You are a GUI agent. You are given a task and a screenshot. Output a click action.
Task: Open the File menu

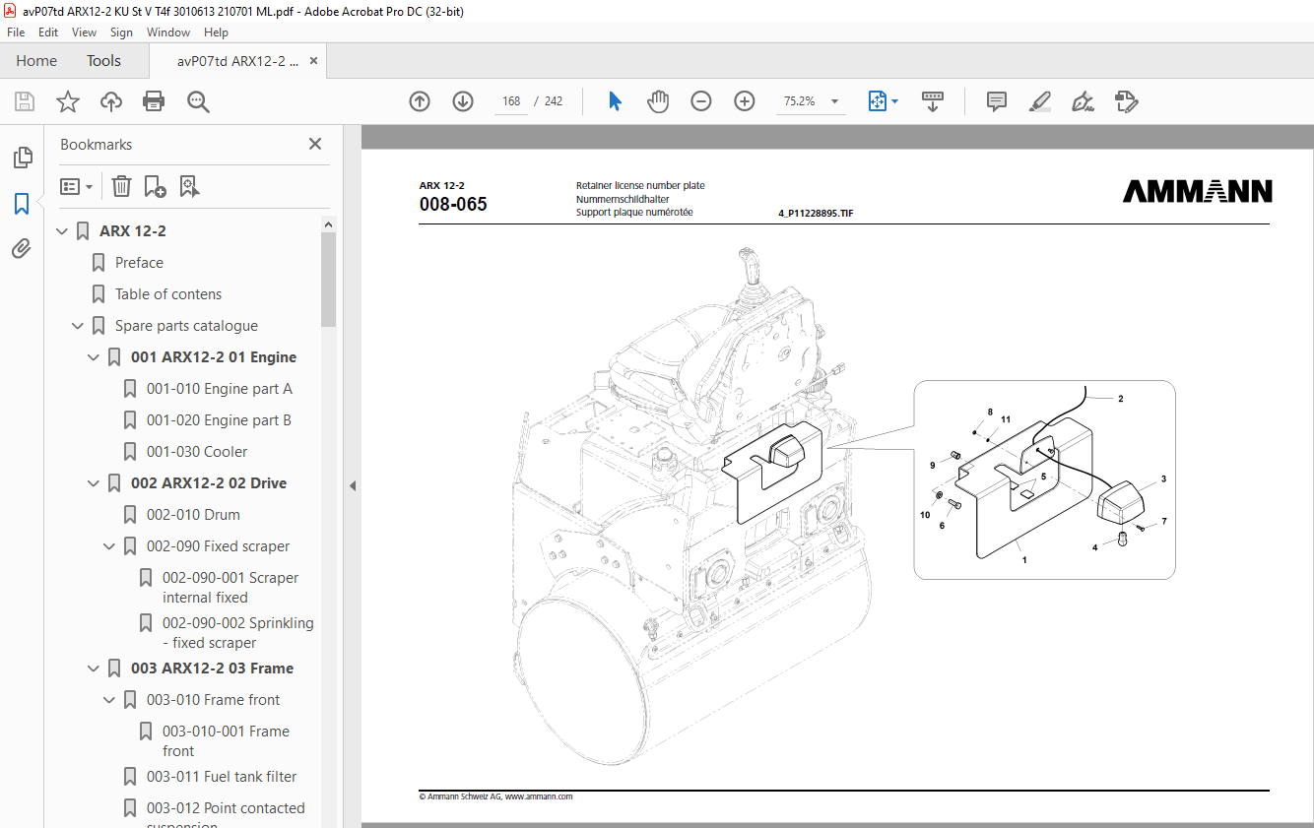(x=16, y=32)
